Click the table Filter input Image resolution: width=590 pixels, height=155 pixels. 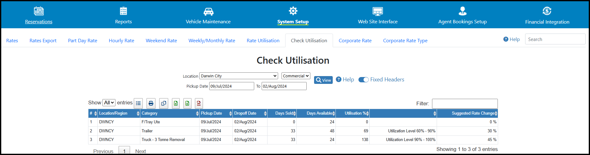coord(465,103)
